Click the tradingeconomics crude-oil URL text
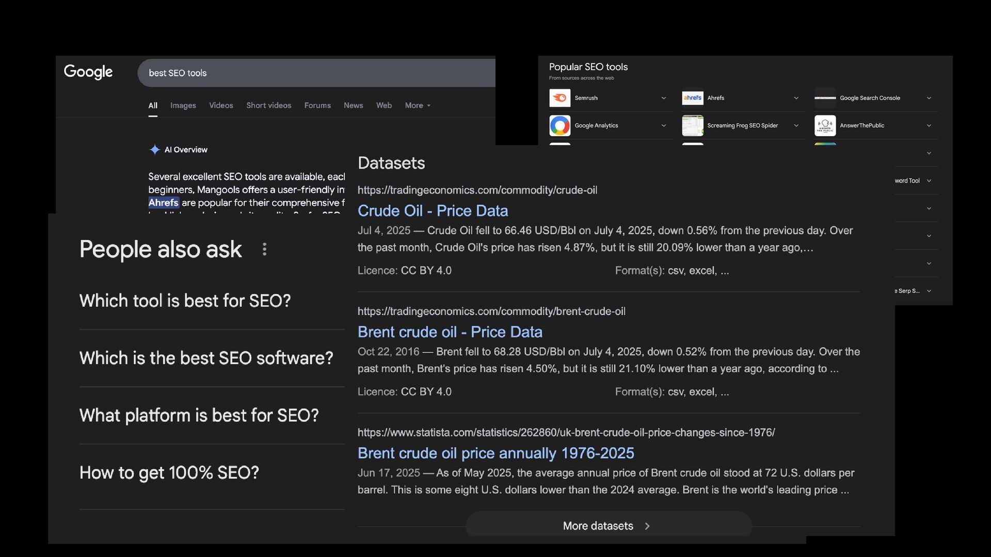 click(477, 190)
